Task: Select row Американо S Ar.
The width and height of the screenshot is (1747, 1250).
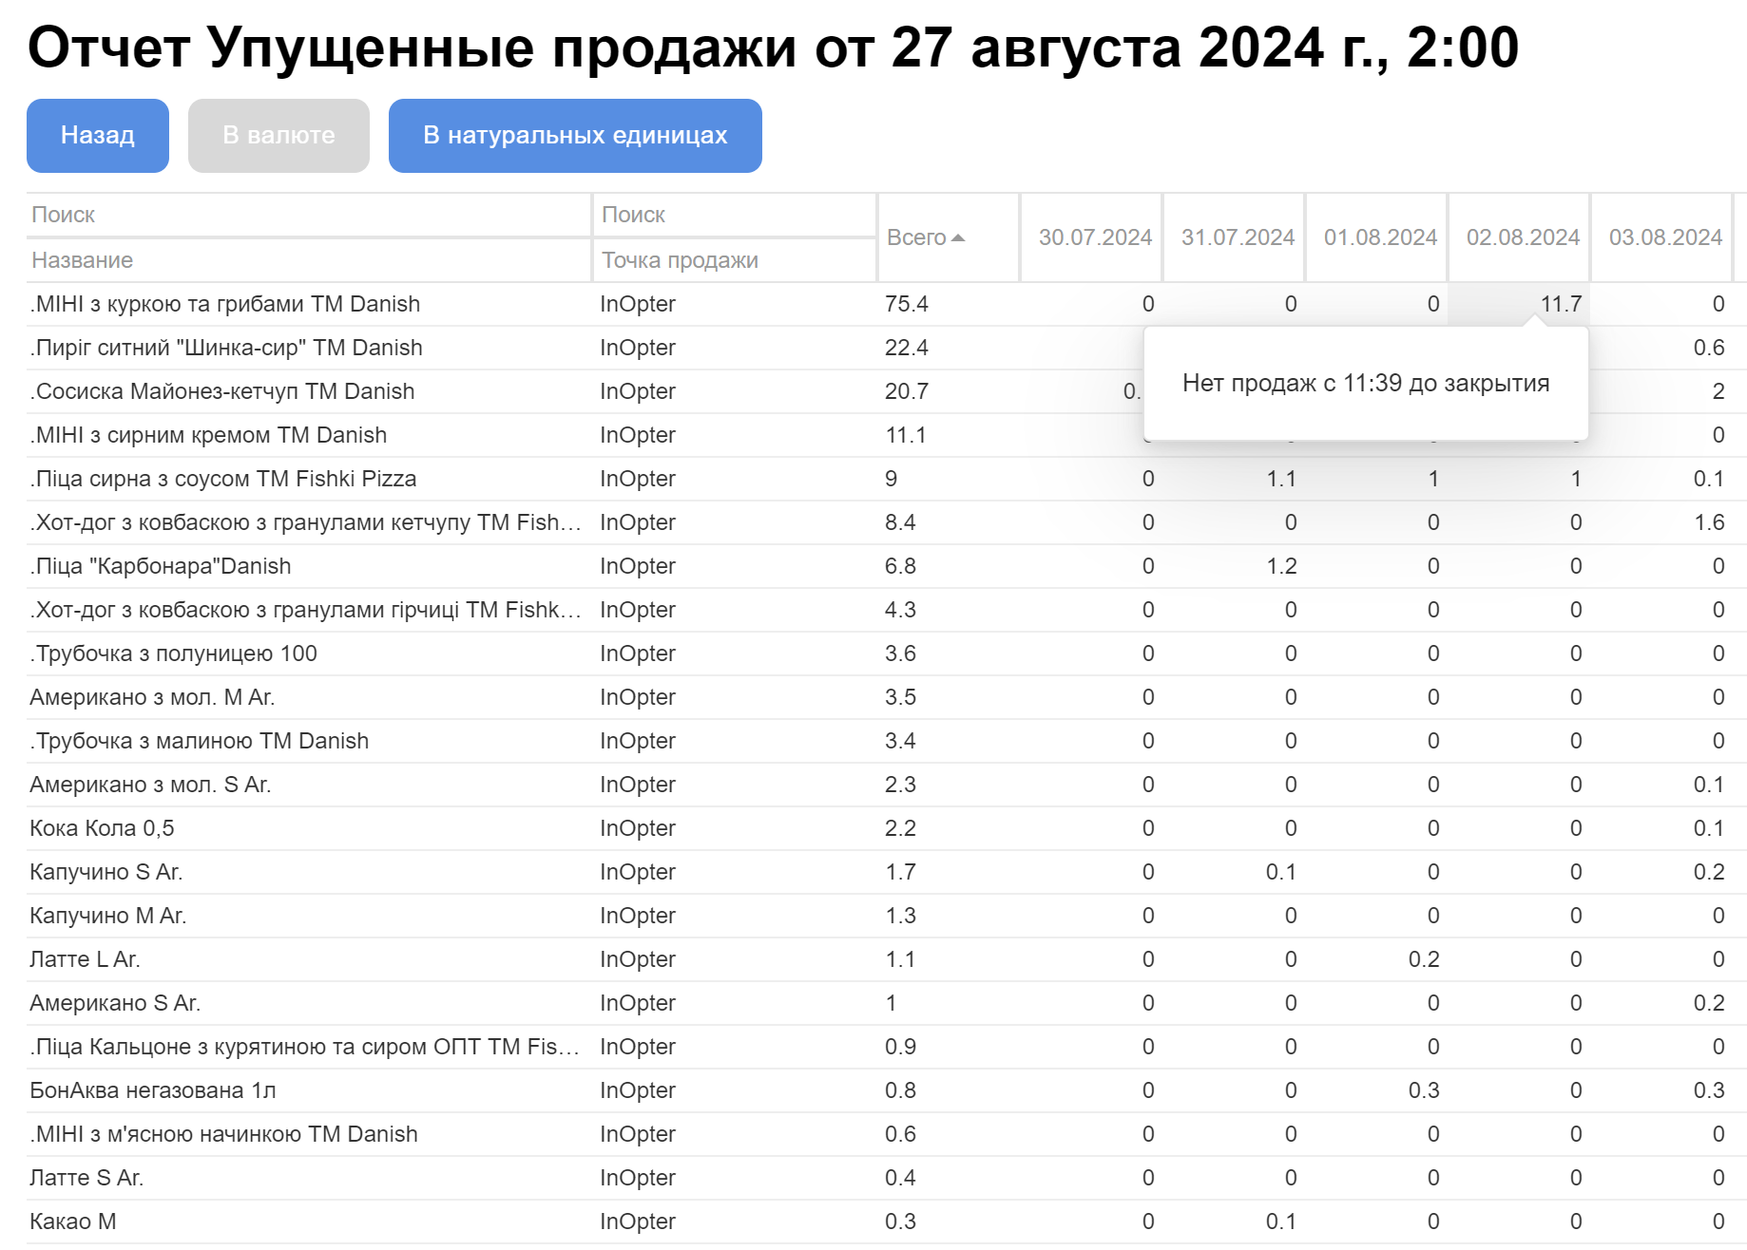Action: [886, 1003]
